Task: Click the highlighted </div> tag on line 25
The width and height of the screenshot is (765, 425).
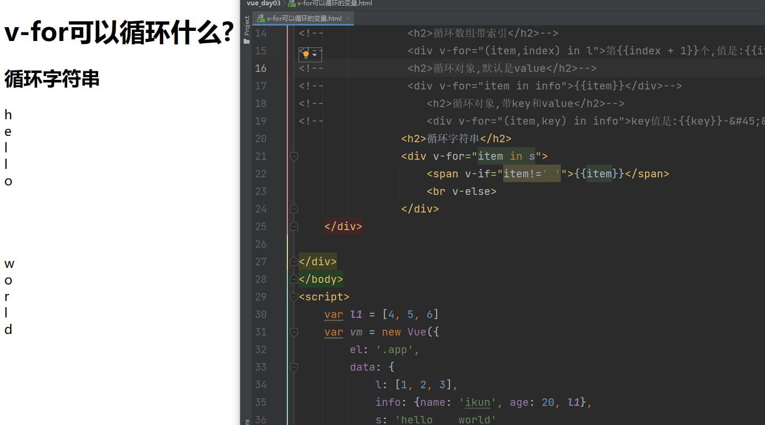Action: tap(343, 226)
